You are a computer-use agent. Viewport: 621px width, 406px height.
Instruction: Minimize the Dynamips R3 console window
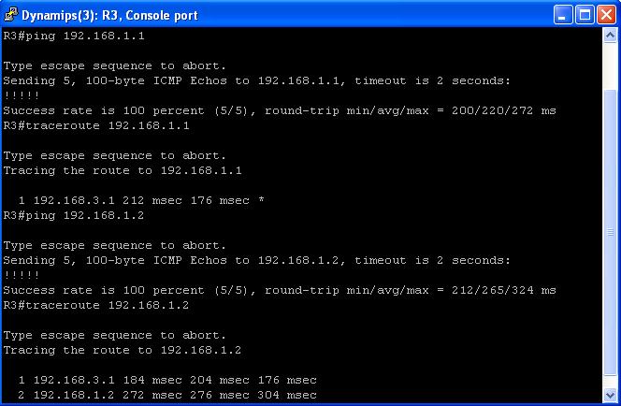563,15
